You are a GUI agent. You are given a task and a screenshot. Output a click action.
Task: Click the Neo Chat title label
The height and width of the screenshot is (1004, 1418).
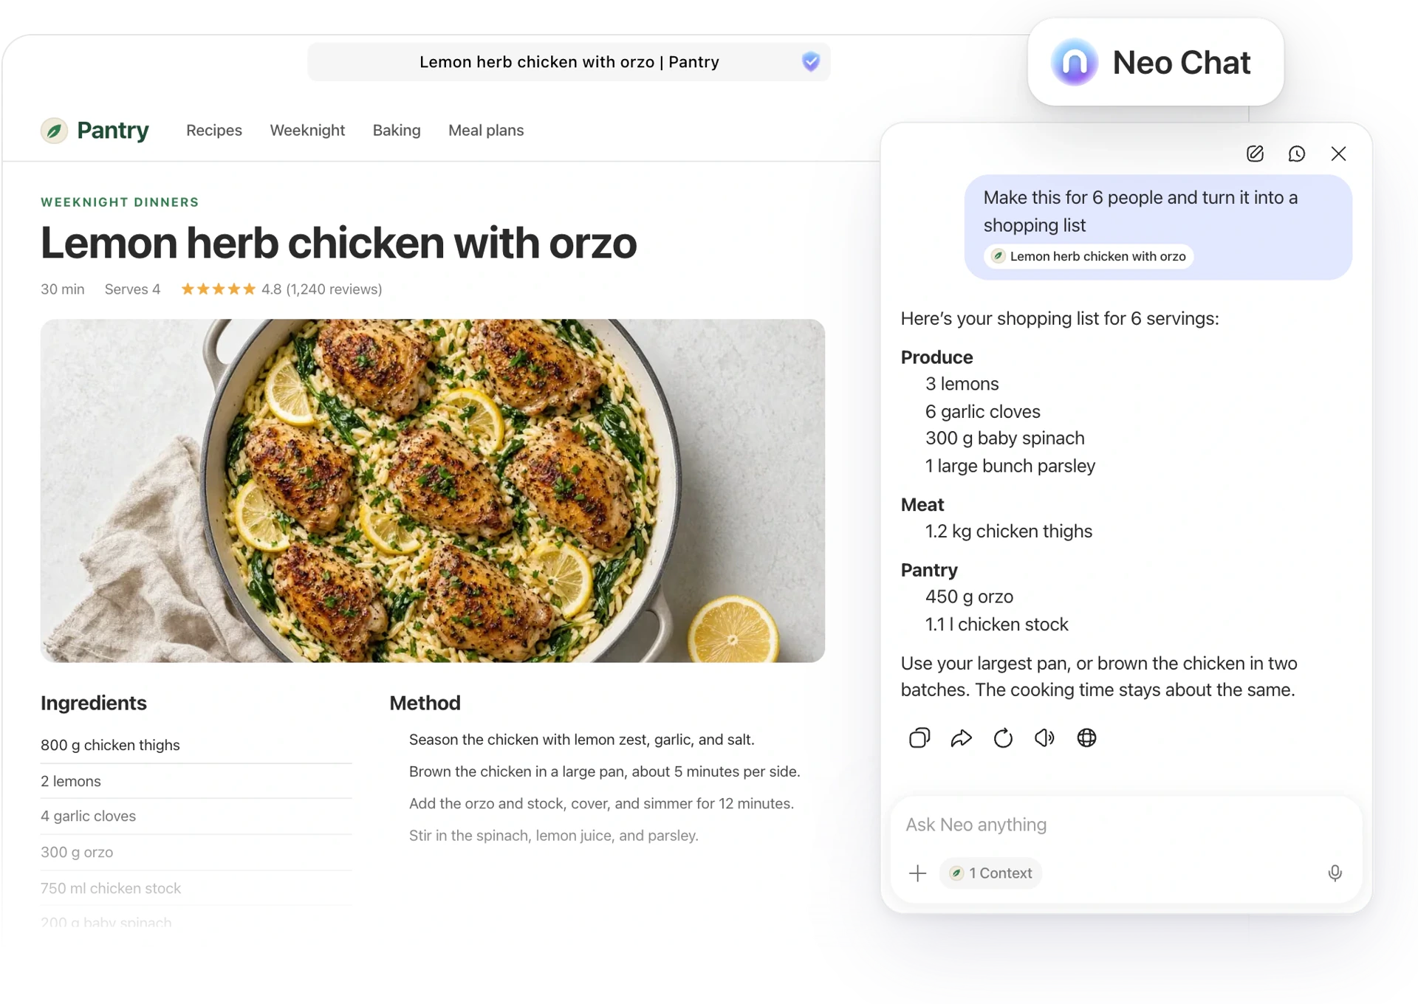[x=1181, y=63]
